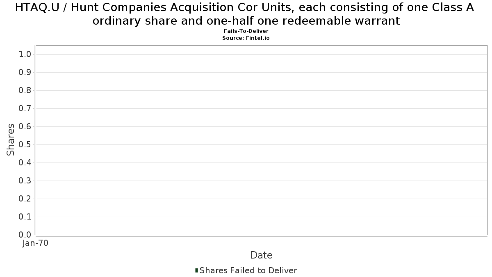492x277 pixels.
Task: Click the Jan-70 x-axis tick label
Action: pyautogui.click(x=36, y=243)
